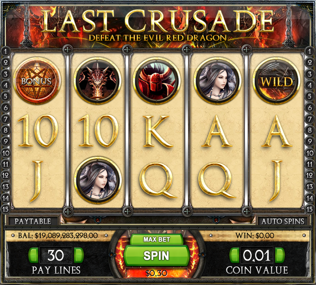Open the AUTO SPINS tab

pyautogui.click(x=282, y=221)
